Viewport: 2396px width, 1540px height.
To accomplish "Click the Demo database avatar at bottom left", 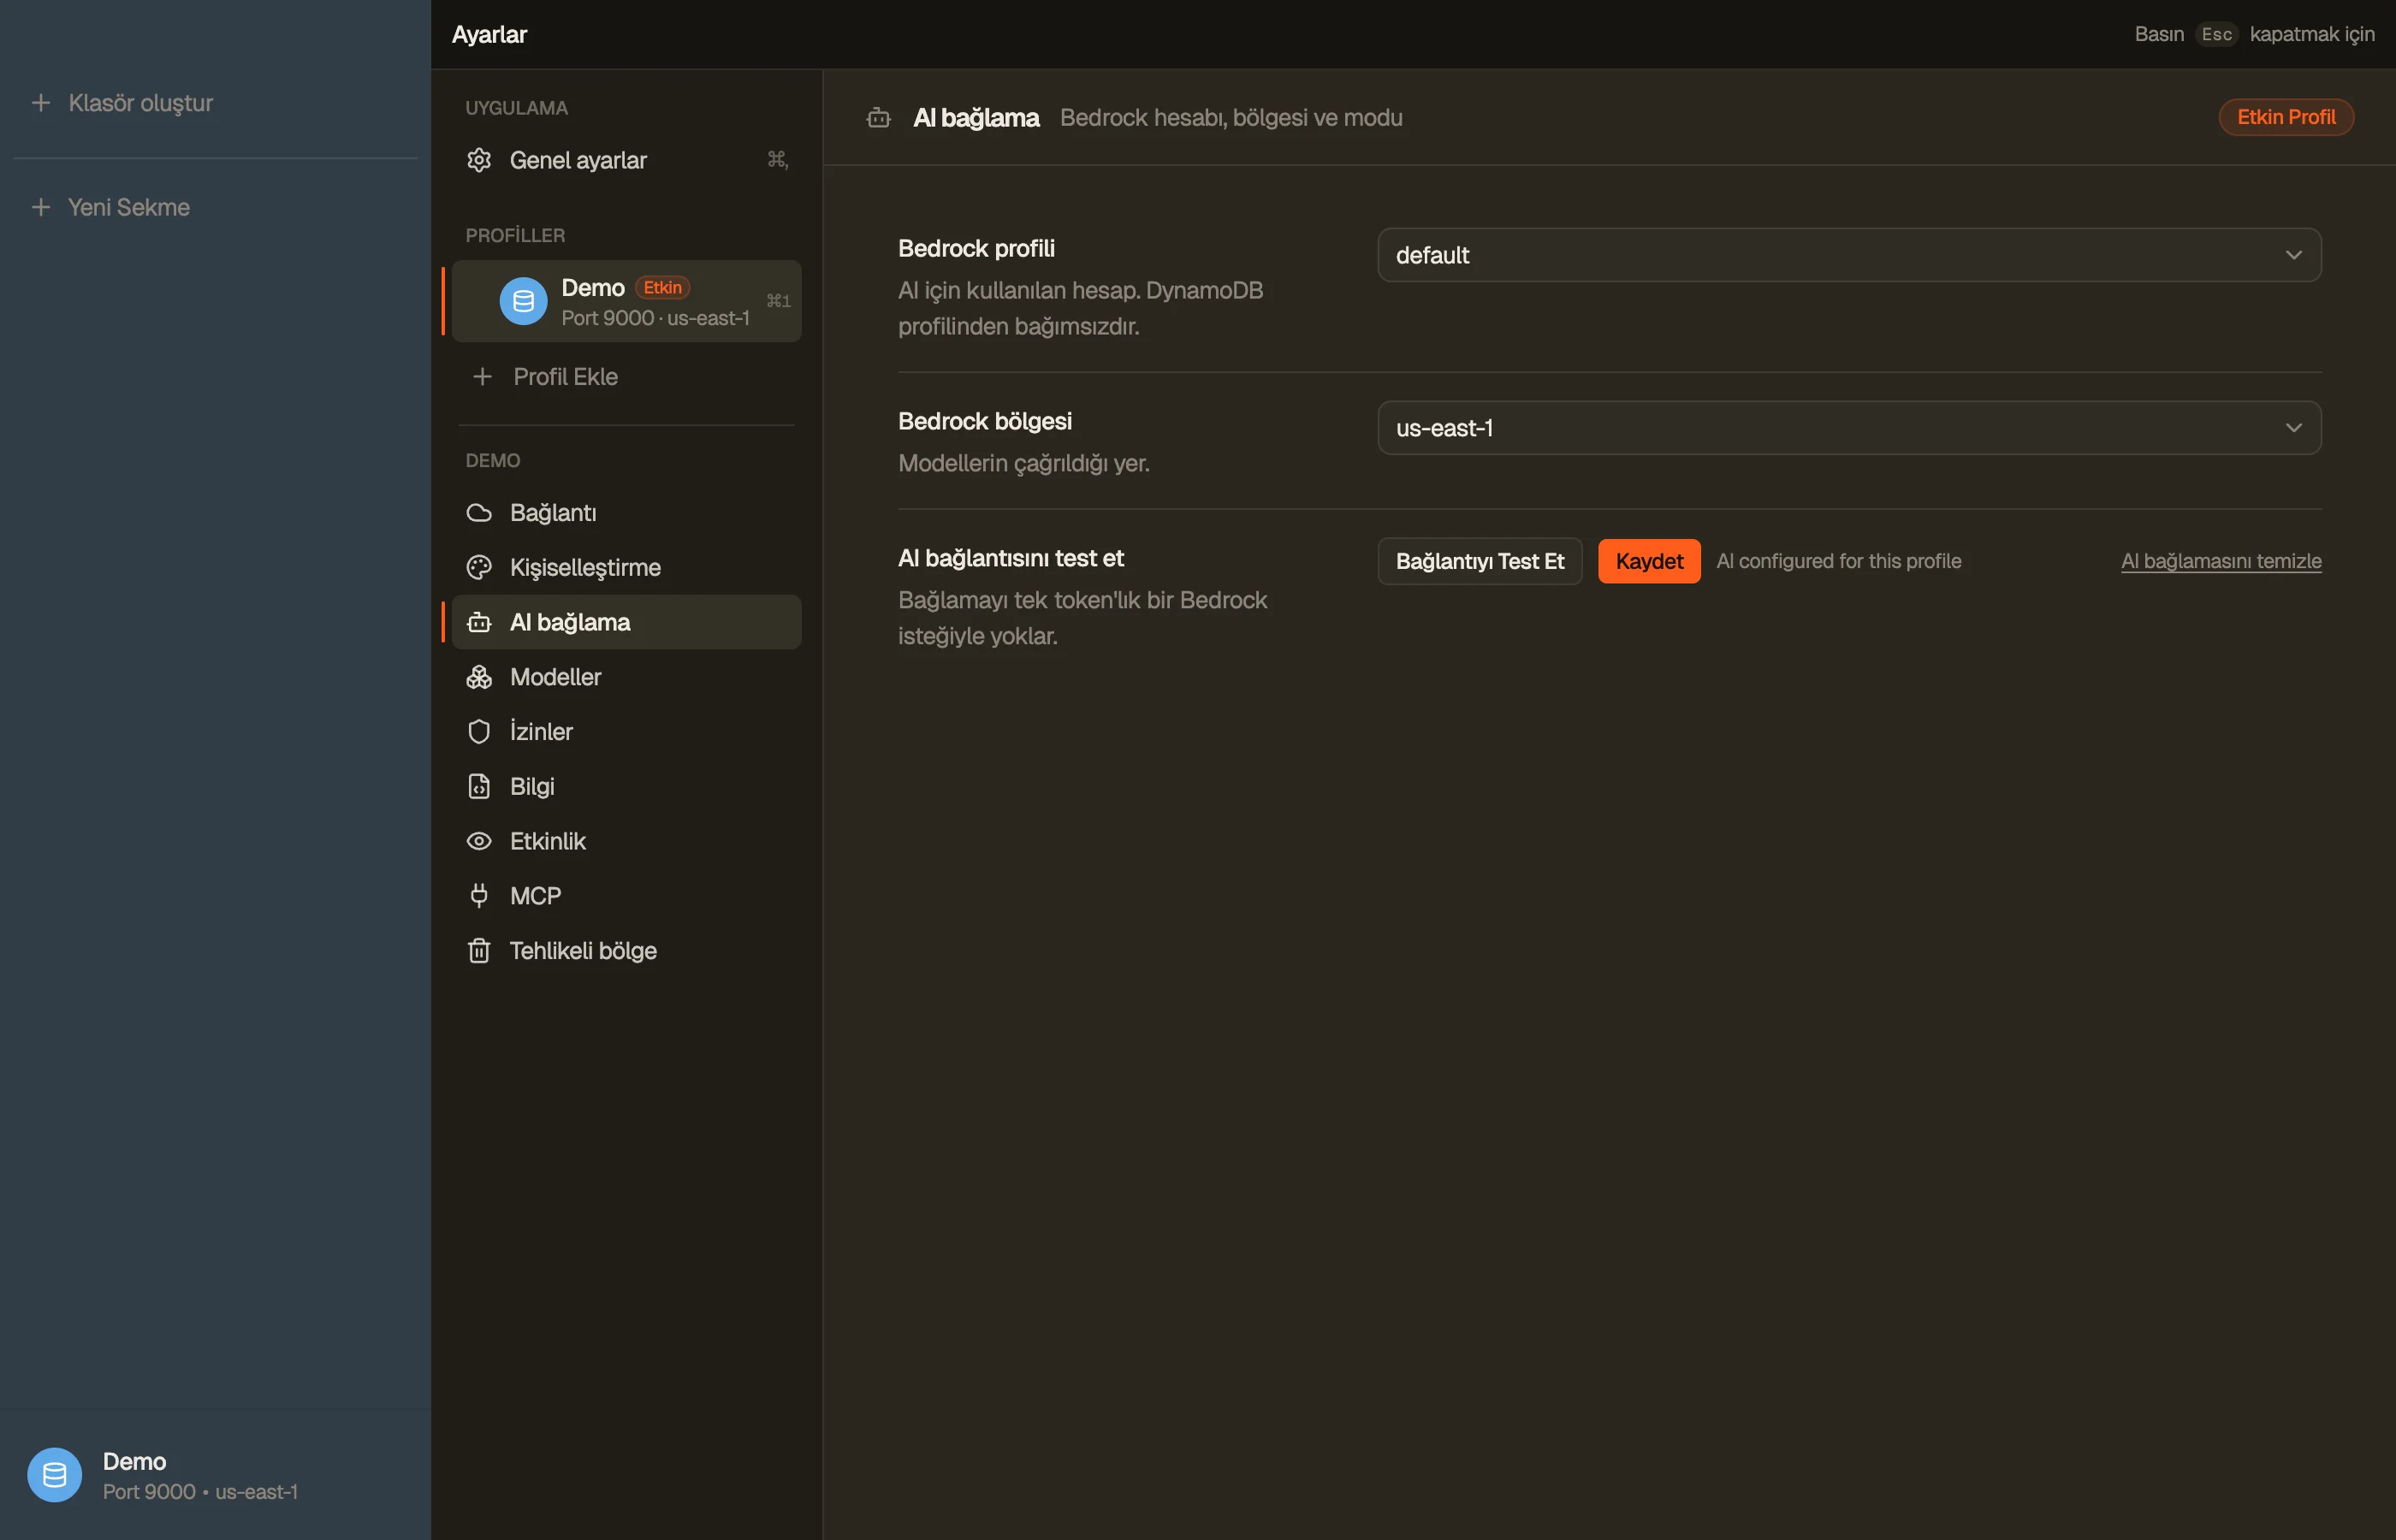I will tap(55, 1475).
